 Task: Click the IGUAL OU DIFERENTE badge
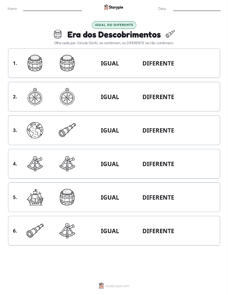coord(114,25)
